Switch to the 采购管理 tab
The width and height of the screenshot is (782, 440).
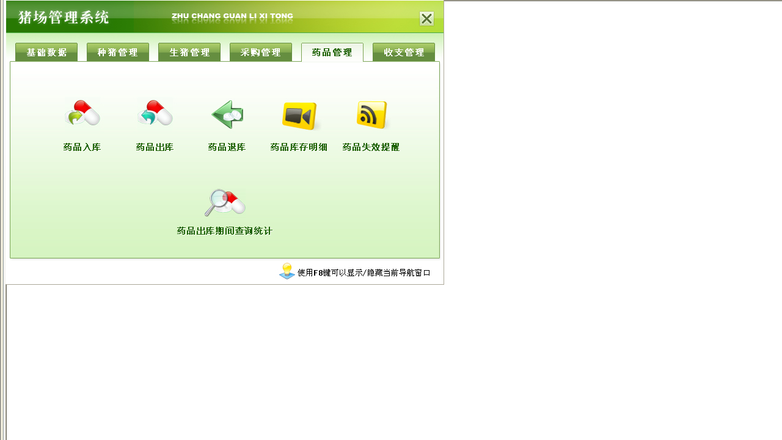[261, 53]
